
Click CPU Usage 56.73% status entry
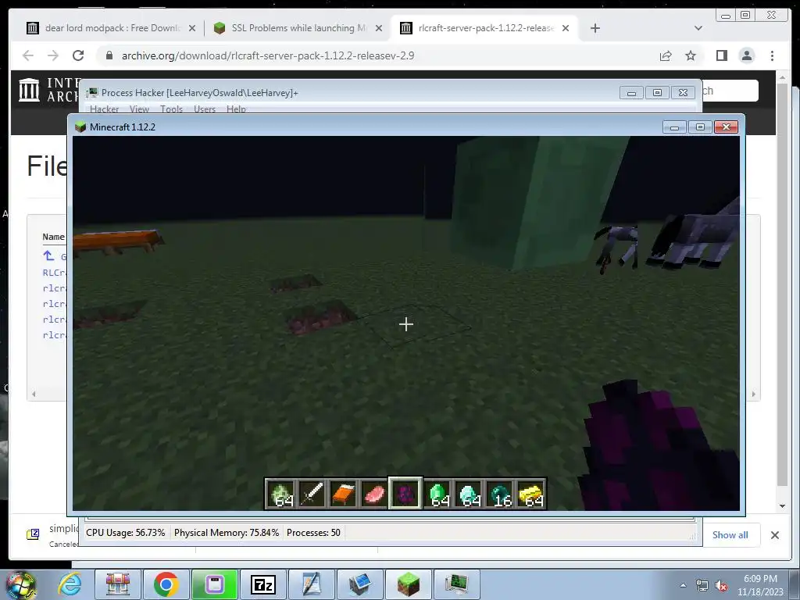125,533
